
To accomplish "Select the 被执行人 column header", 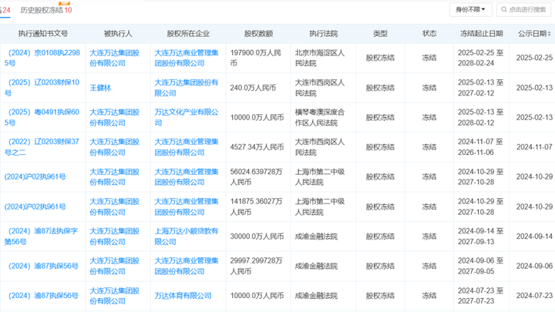I will pos(118,34).
